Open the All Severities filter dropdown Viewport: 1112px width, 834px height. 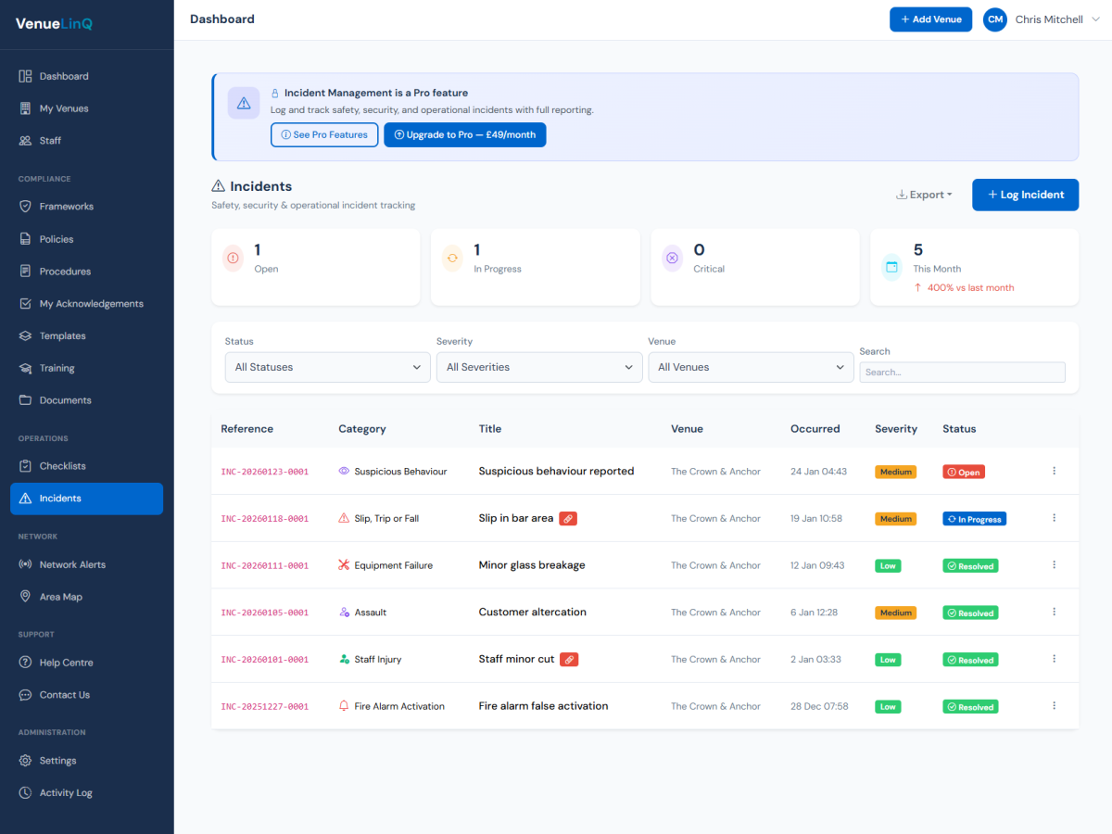point(538,367)
